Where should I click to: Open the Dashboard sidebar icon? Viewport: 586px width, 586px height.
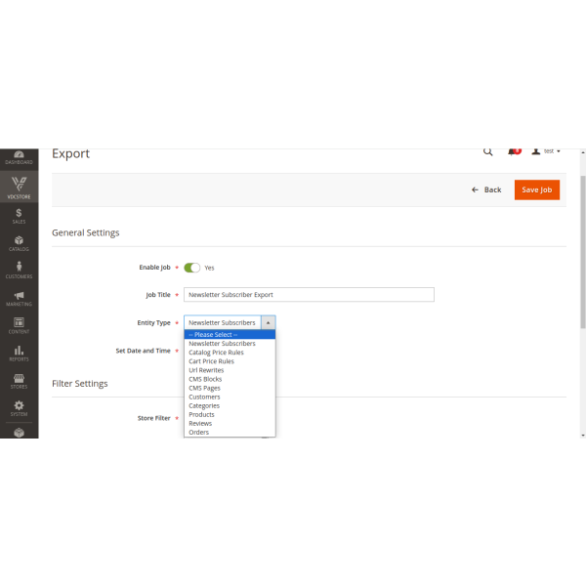point(19,157)
